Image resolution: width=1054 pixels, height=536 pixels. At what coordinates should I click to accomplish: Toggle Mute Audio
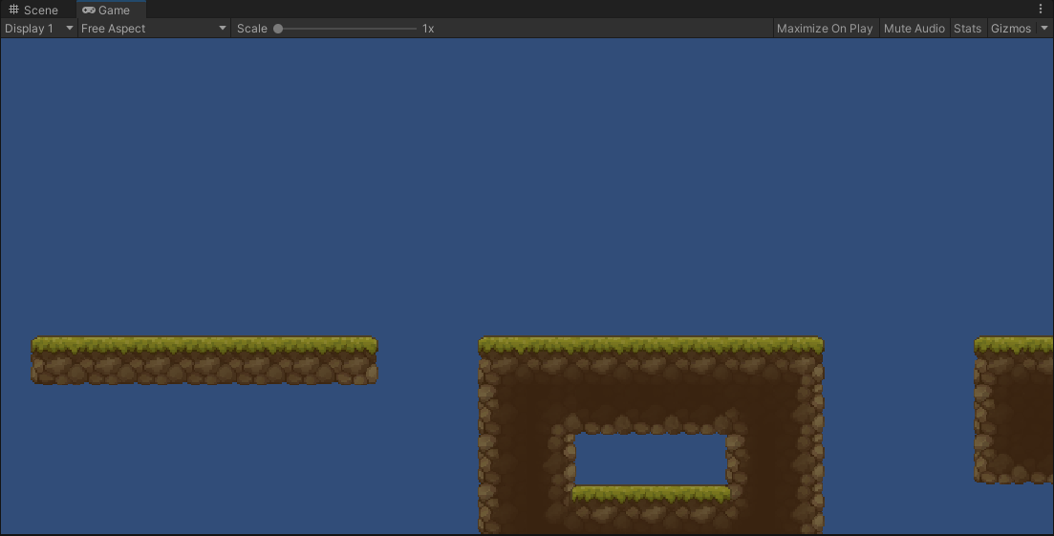(x=914, y=29)
